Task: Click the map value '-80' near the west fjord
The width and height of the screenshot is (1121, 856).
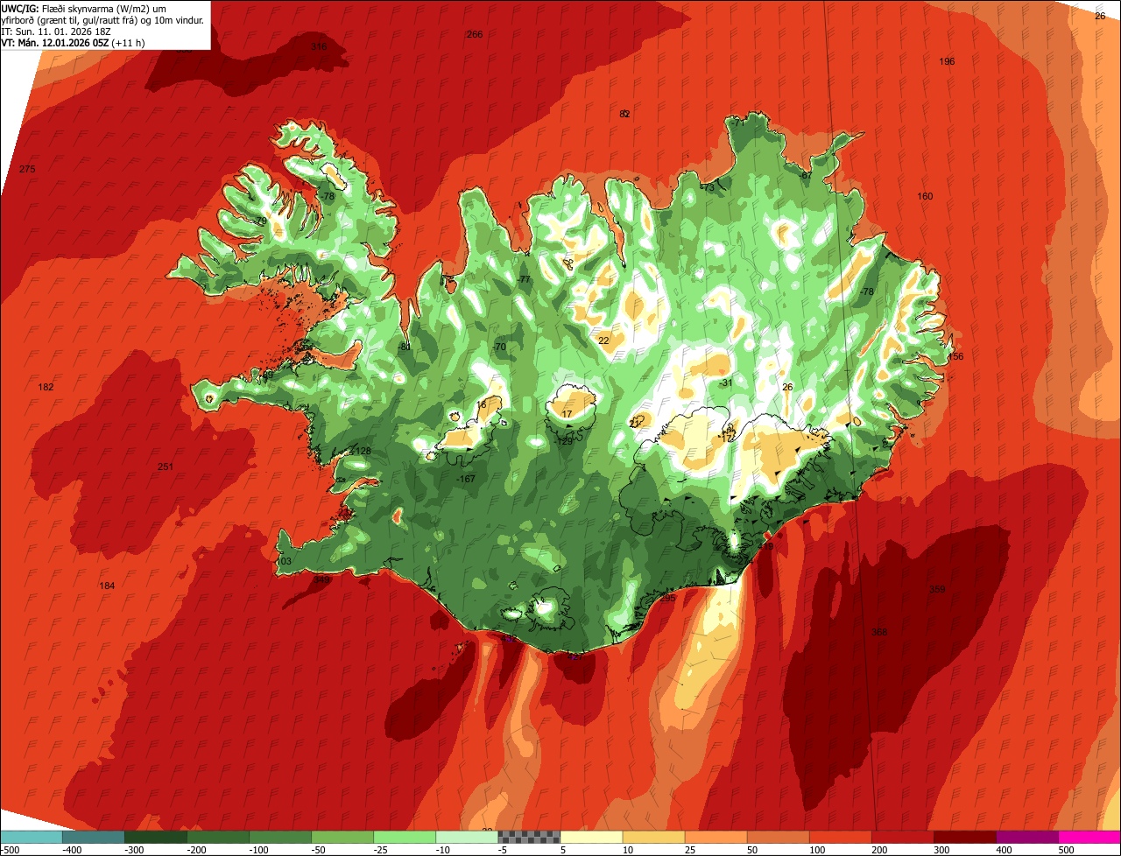Action: point(404,347)
